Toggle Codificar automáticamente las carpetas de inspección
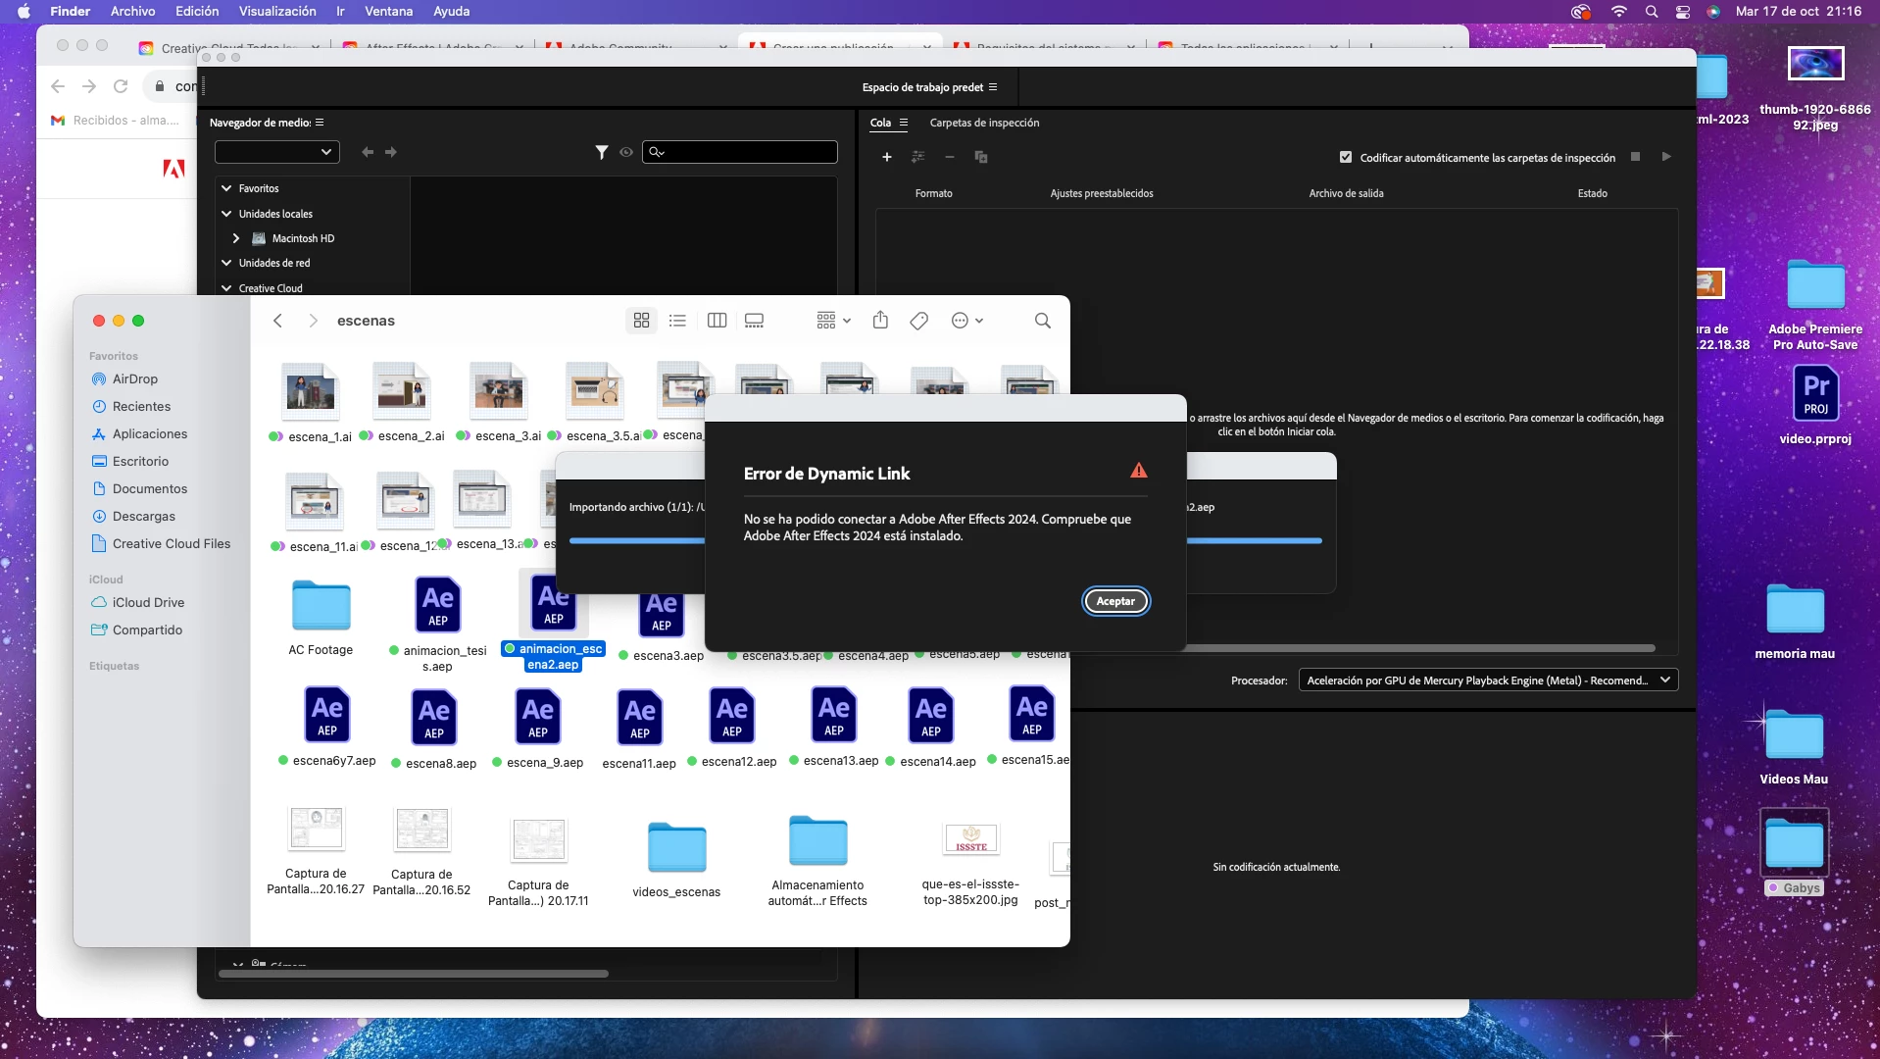The height and width of the screenshot is (1059, 1880). click(1346, 157)
